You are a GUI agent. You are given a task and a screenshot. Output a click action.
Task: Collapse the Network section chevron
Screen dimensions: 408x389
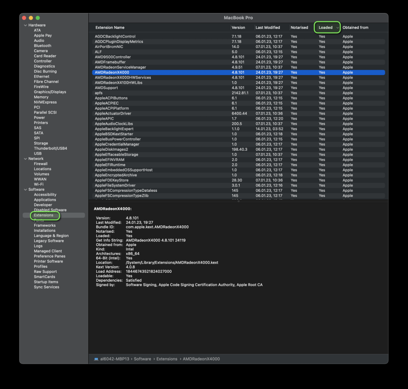coord(25,159)
